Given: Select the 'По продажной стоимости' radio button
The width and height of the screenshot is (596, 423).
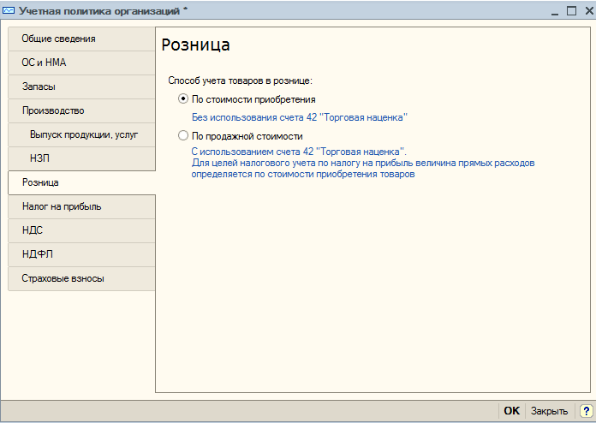Looking at the screenshot, I should tap(183, 135).
